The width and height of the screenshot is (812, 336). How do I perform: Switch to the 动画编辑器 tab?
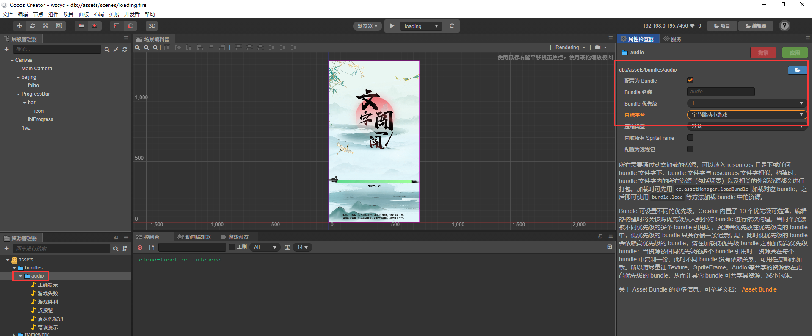click(x=194, y=237)
